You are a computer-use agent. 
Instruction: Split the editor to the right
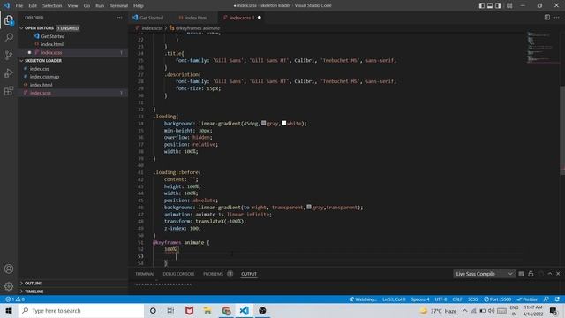(x=547, y=18)
